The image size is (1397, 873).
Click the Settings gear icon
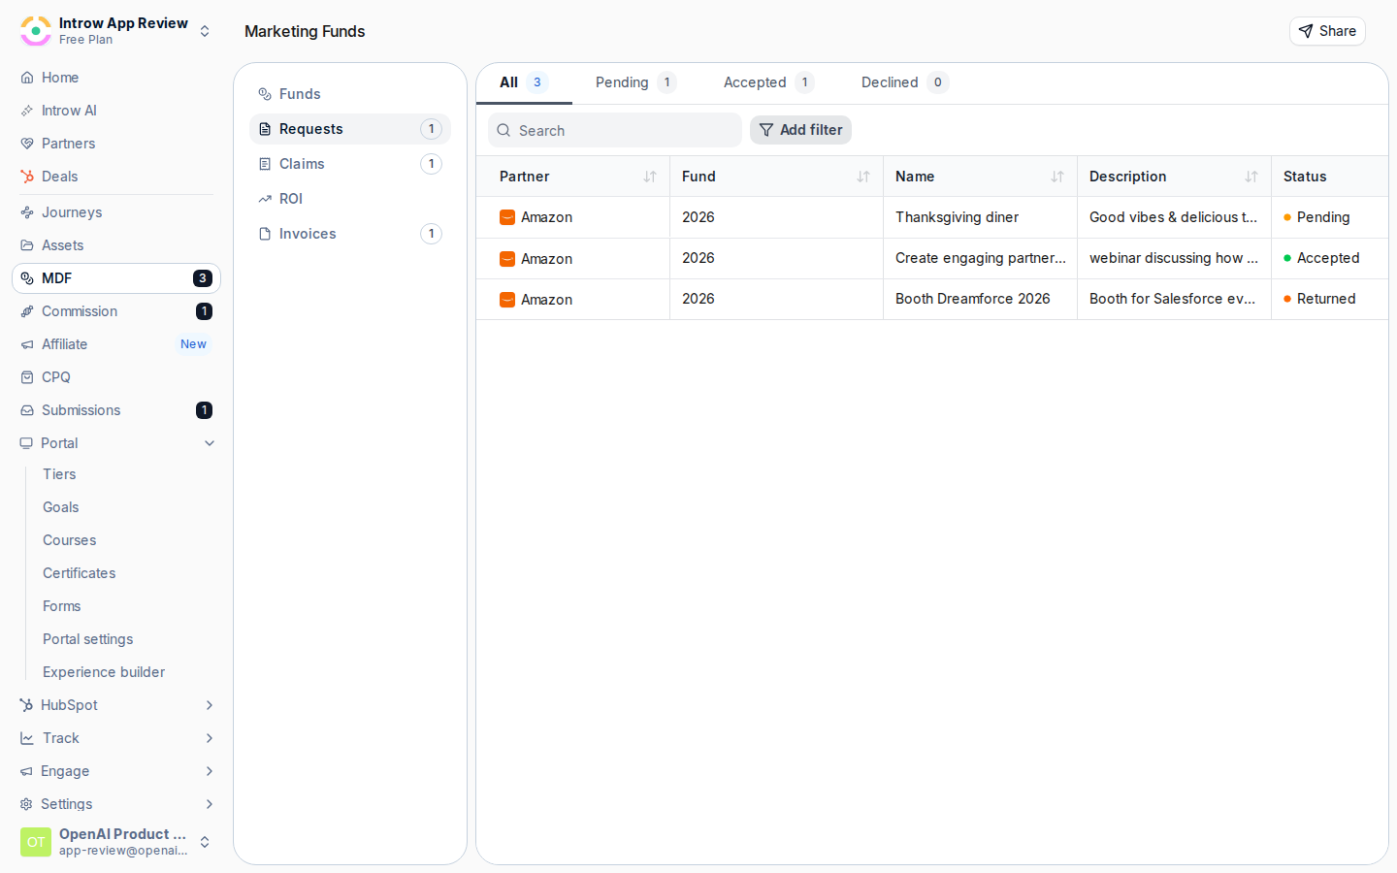(x=27, y=804)
